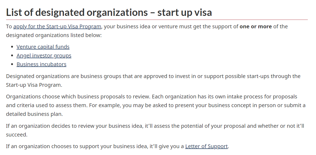Click the bullet beside Venture capital funds
Viewport: 316px width, 155px height.
(x=12, y=47)
